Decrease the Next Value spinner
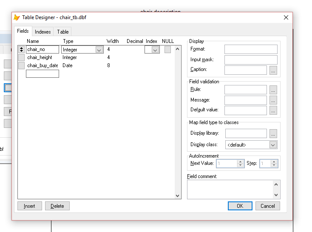Viewport: 312px width, 232px height. (240, 165)
